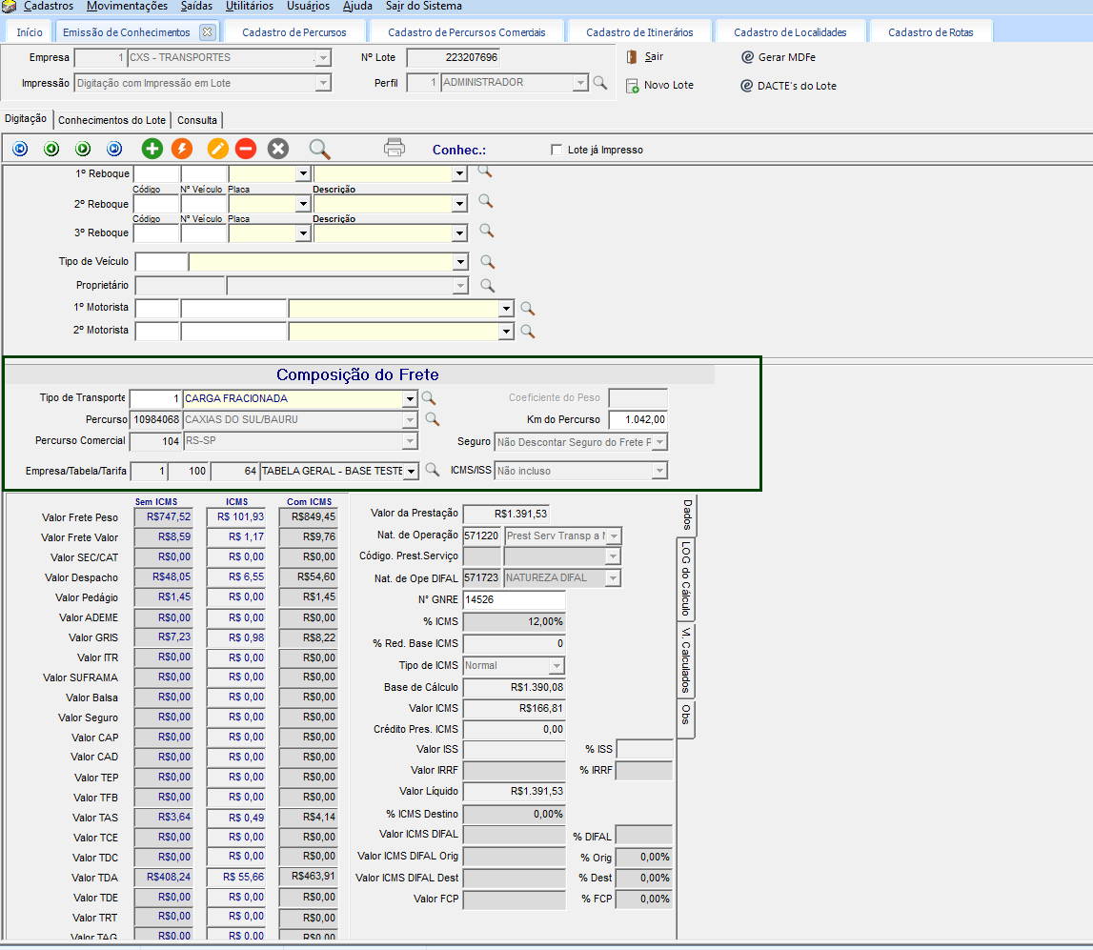The width and height of the screenshot is (1093, 950).
Task: Open the Cadastro de Rotas tab
Action: coord(930,32)
